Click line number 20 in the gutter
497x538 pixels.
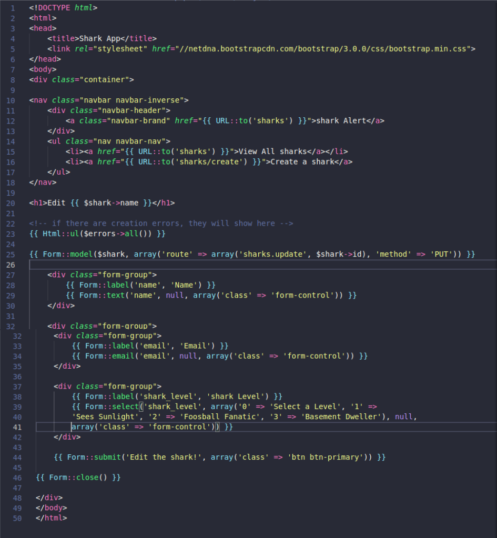click(11, 204)
